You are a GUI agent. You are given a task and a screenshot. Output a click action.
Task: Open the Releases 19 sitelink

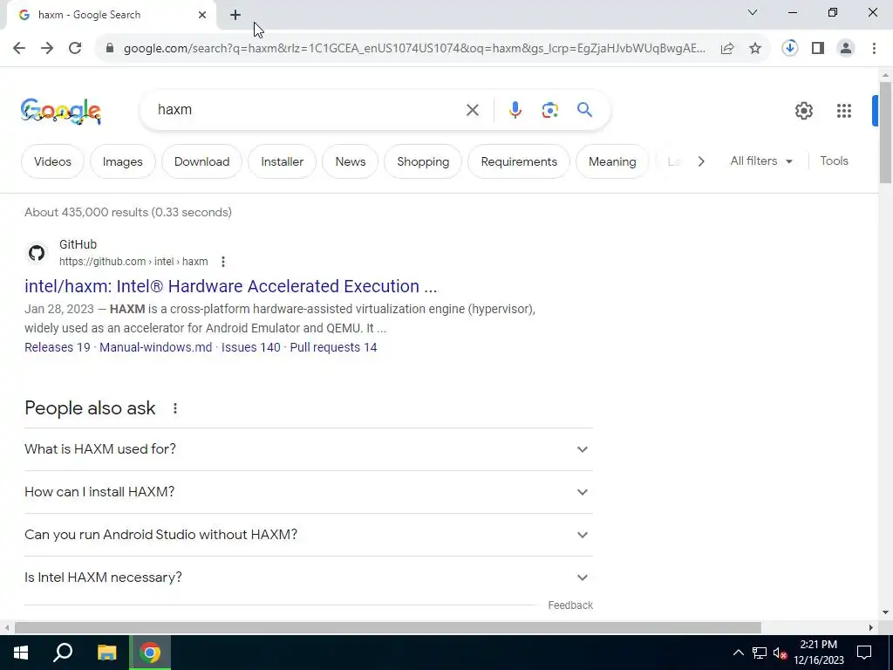pyautogui.click(x=58, y=347)
